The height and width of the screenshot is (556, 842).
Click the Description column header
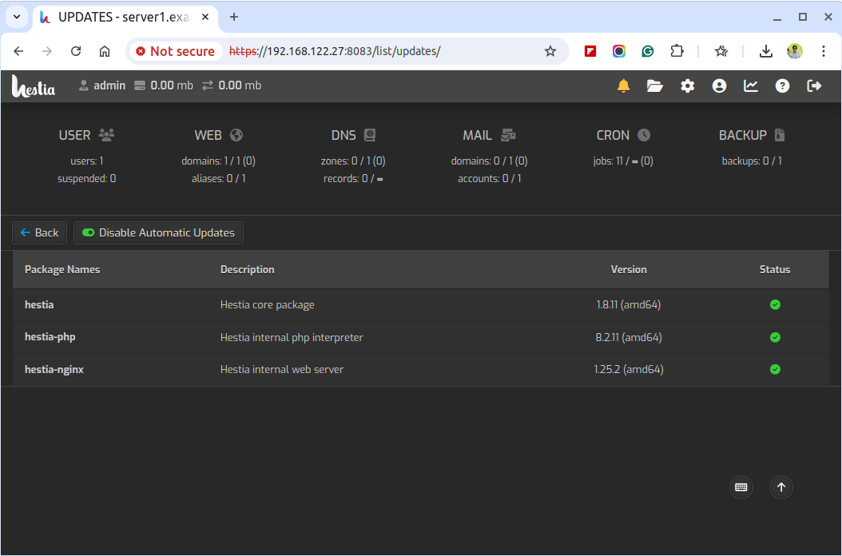[x=247, y=270]
